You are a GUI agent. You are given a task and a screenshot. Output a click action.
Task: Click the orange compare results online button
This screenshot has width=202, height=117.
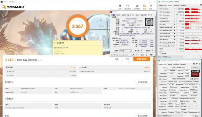[142, 59]
